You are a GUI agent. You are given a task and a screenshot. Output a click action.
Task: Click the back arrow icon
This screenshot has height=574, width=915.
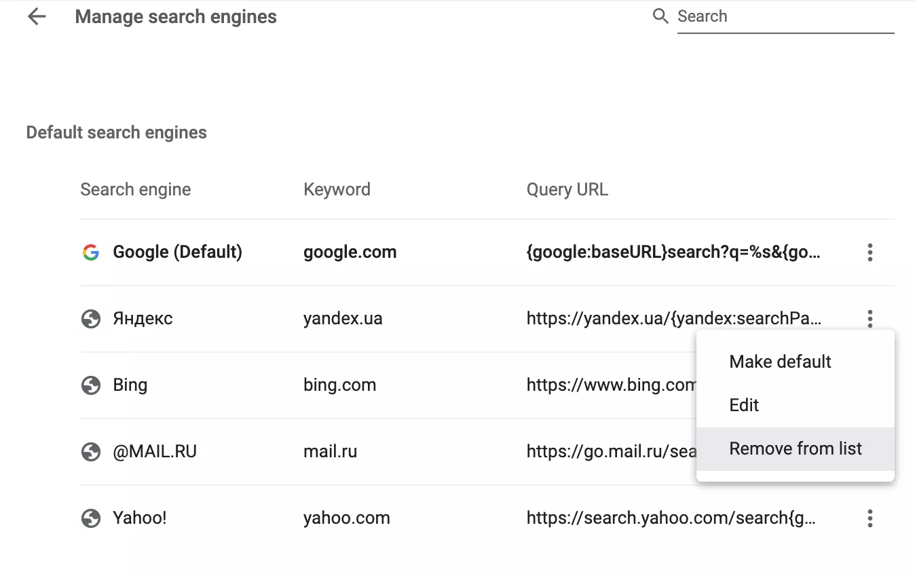pos(37,17)
